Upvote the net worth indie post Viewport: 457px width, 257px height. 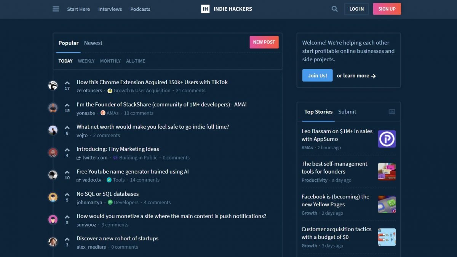click(x=67, y=128)
